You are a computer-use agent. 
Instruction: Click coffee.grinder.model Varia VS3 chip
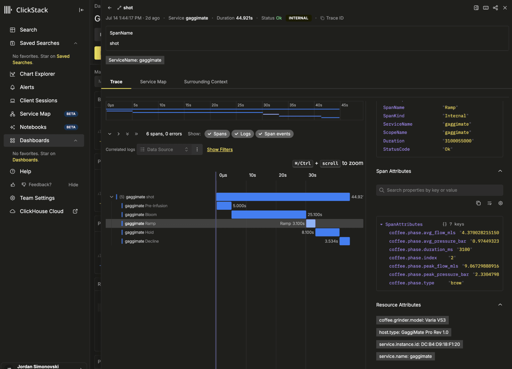coord(412,320)
